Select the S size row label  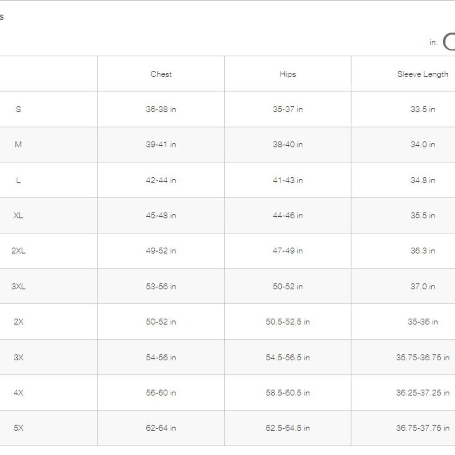point(18,109)
